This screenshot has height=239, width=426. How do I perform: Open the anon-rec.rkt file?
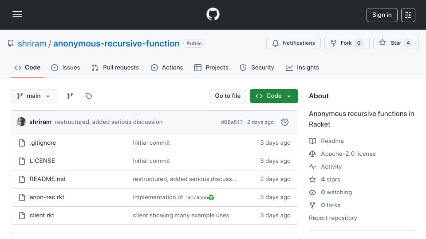pos(47,197)
